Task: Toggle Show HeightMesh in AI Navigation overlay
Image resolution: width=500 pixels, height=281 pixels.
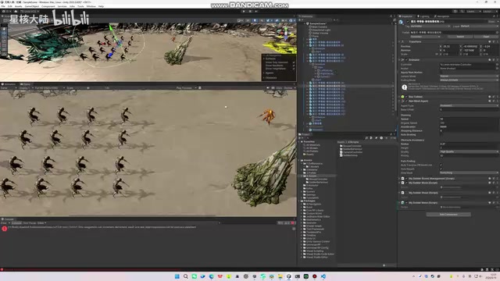Action: point(294,69)
